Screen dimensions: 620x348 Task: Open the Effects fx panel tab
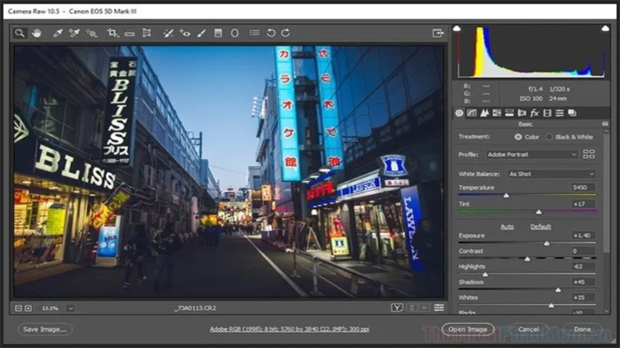coord(535,113)
